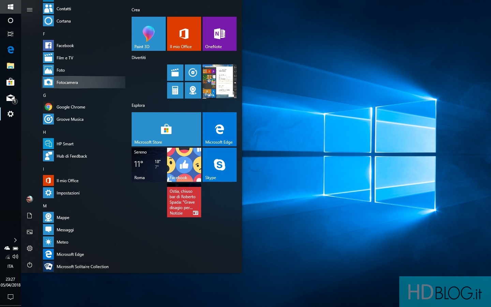Open Il mio Office in app list
This screenshot has height=307, width=491.
84,181
